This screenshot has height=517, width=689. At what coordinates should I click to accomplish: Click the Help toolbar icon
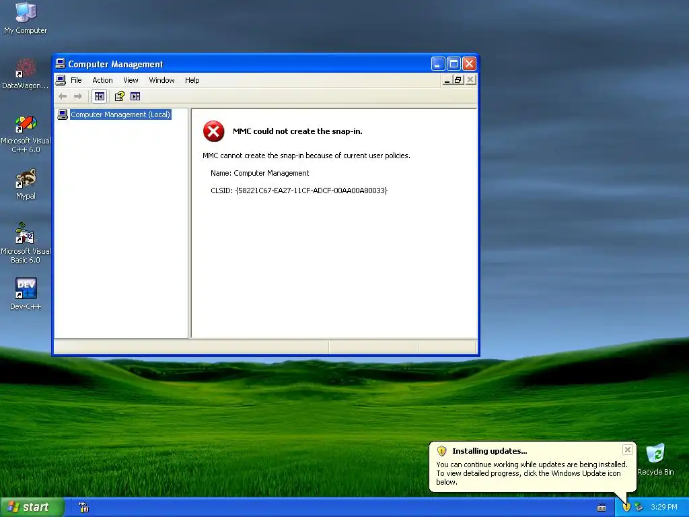pyautogui.click(x=120, y=96)
